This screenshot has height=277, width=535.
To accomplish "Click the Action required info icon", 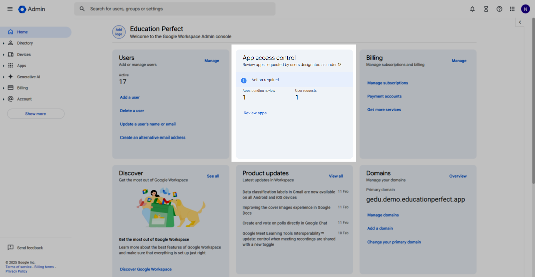I will coord(244,80).
